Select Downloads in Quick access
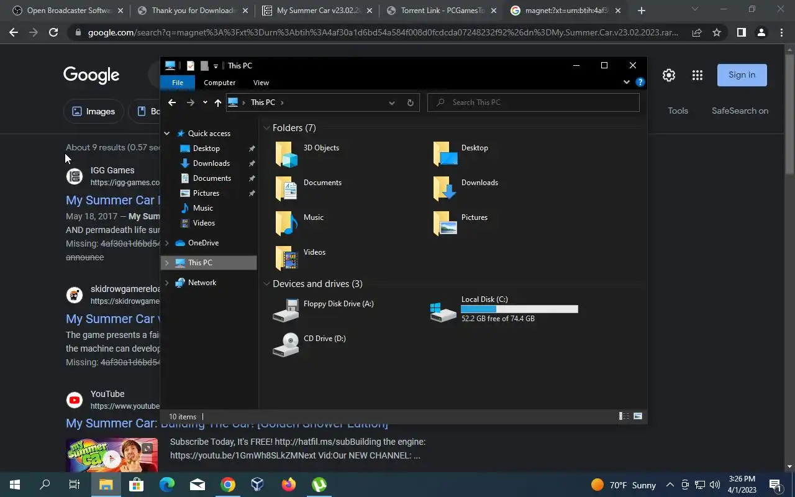The image size is (795, 497). [211, 163]
